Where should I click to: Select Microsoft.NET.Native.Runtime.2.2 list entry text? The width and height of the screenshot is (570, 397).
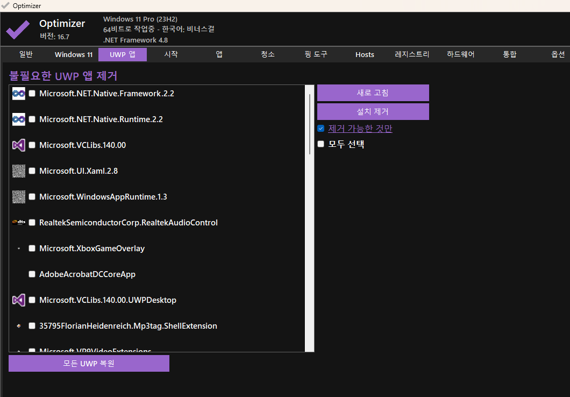tap(101, 119)
